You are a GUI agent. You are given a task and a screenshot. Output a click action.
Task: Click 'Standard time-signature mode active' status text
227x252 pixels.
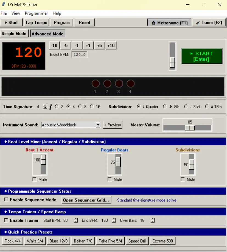[147, 200]
